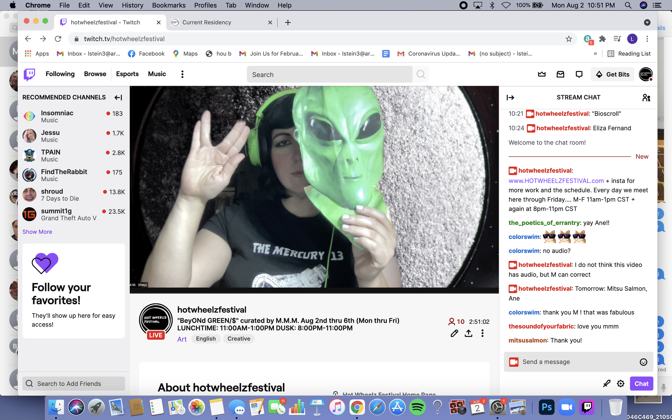This screenshot has height=420, width=672.
Task: Open a new browser tab
Action: tap(288, 23)
